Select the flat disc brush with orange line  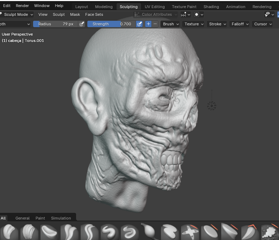pyautogui.click(x=210, y=232)
